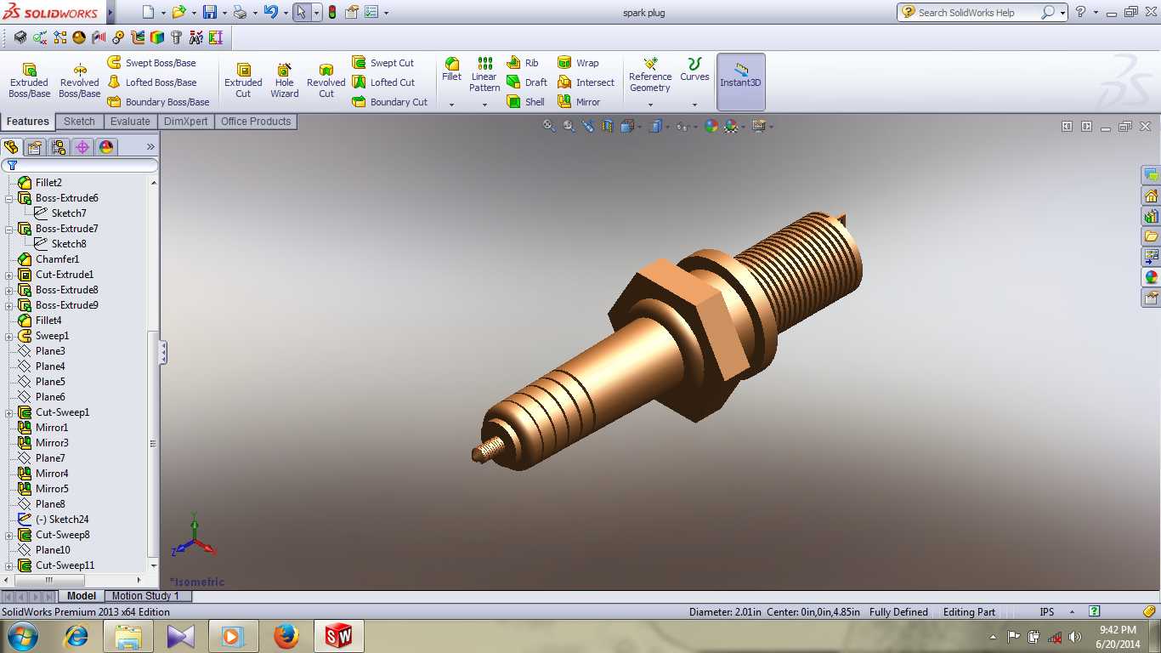This screenshot has width=1161, height=653.
Task: Click the Section View icon
Action: point(607,126)
